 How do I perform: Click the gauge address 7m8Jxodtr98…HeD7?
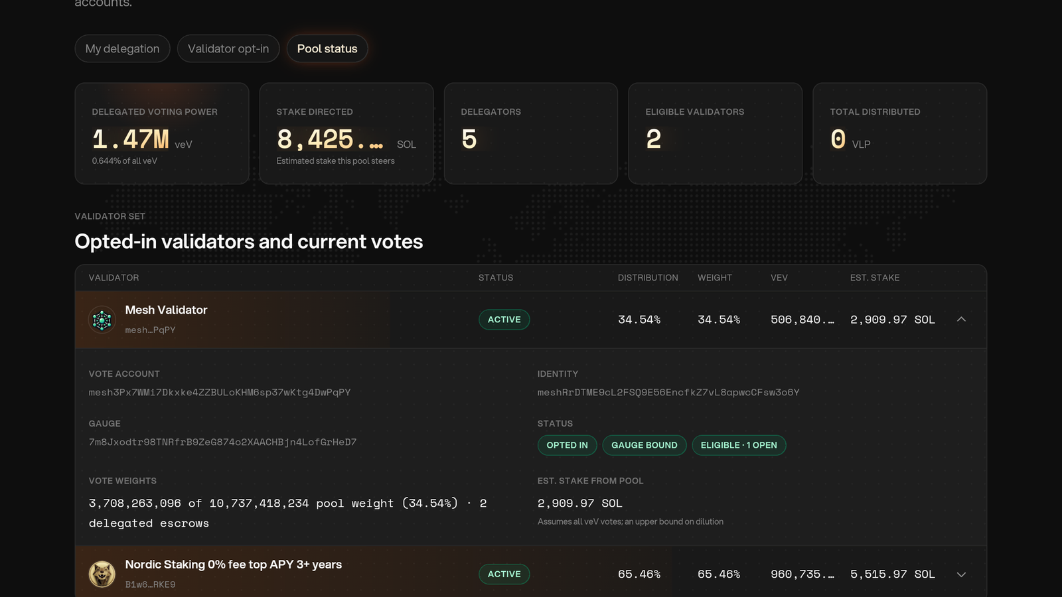point(222,442)
